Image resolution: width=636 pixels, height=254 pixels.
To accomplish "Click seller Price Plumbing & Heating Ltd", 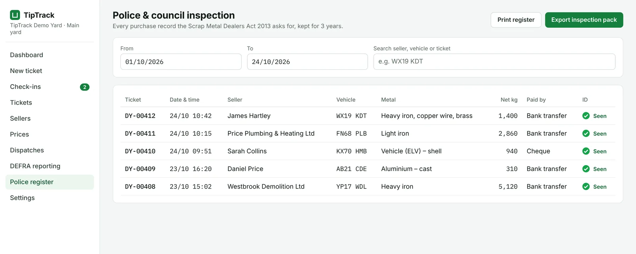I will (x=271, y=134).
